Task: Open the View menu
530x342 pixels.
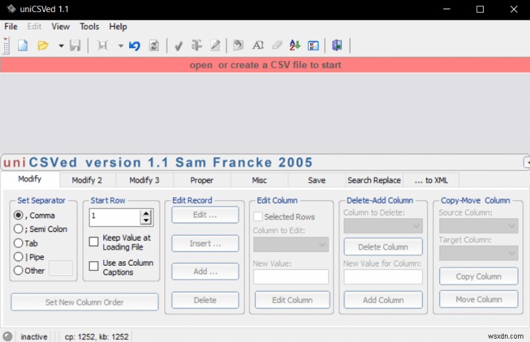Action: [60, 27]
